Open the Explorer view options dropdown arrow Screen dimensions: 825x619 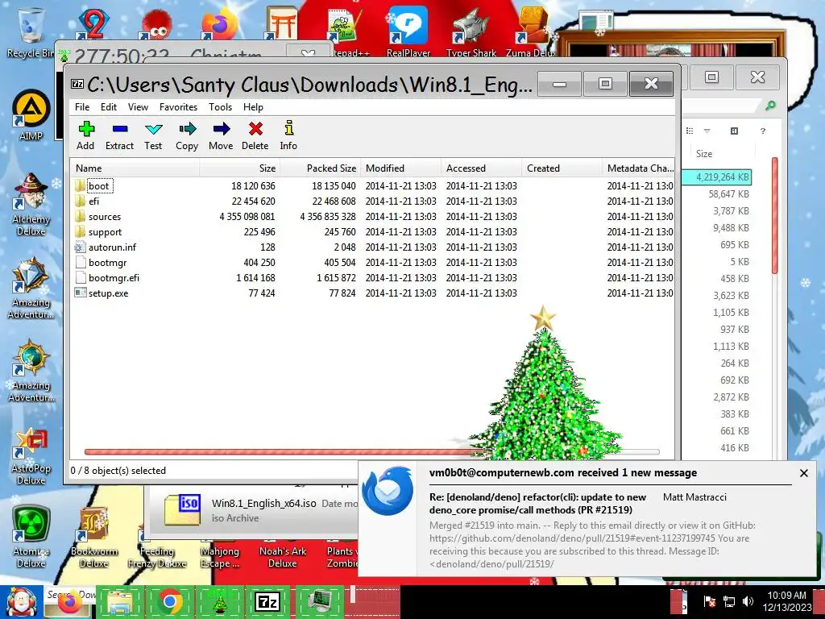pyautogui.click(x=707, y=131)
